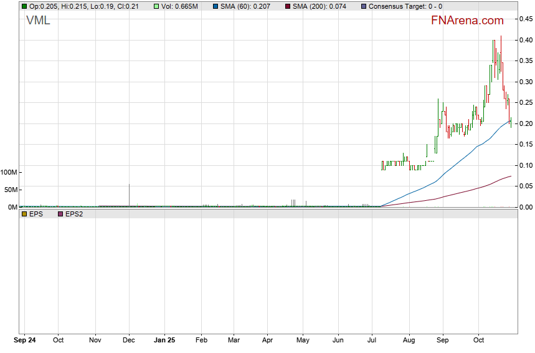Click the 100M volume axis label
Viewport: 535px width, 353px height.
pos(9,172)
